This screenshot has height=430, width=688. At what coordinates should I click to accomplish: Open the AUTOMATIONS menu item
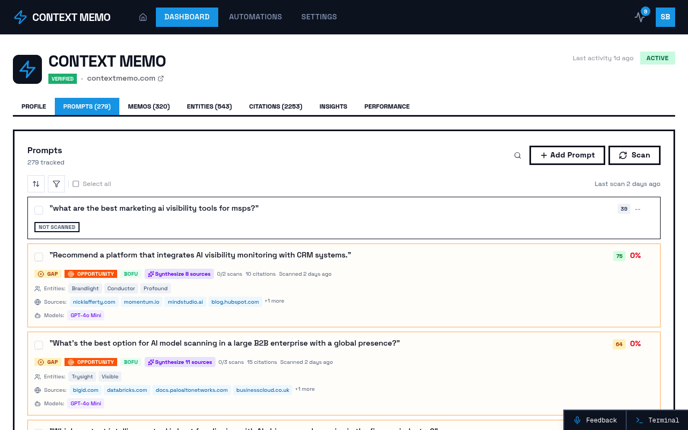pyautogui.click(x=255, y=17)
